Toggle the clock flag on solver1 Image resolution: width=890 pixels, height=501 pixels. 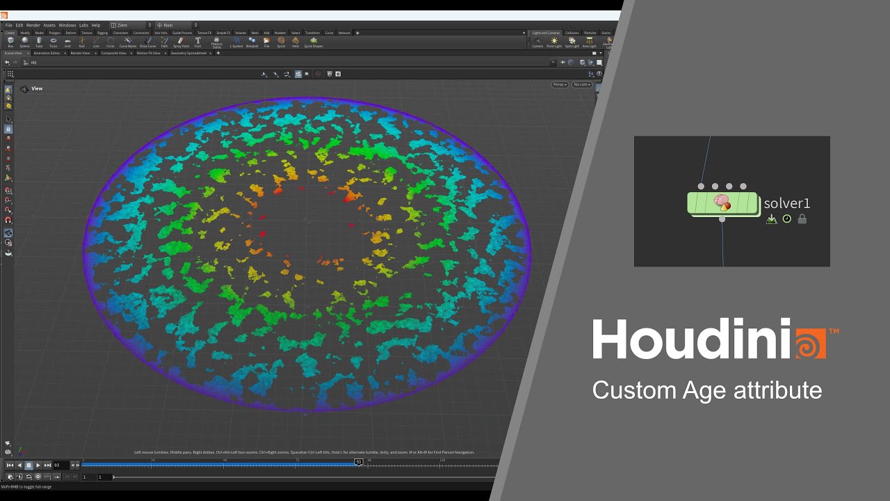tap(786, 218)
